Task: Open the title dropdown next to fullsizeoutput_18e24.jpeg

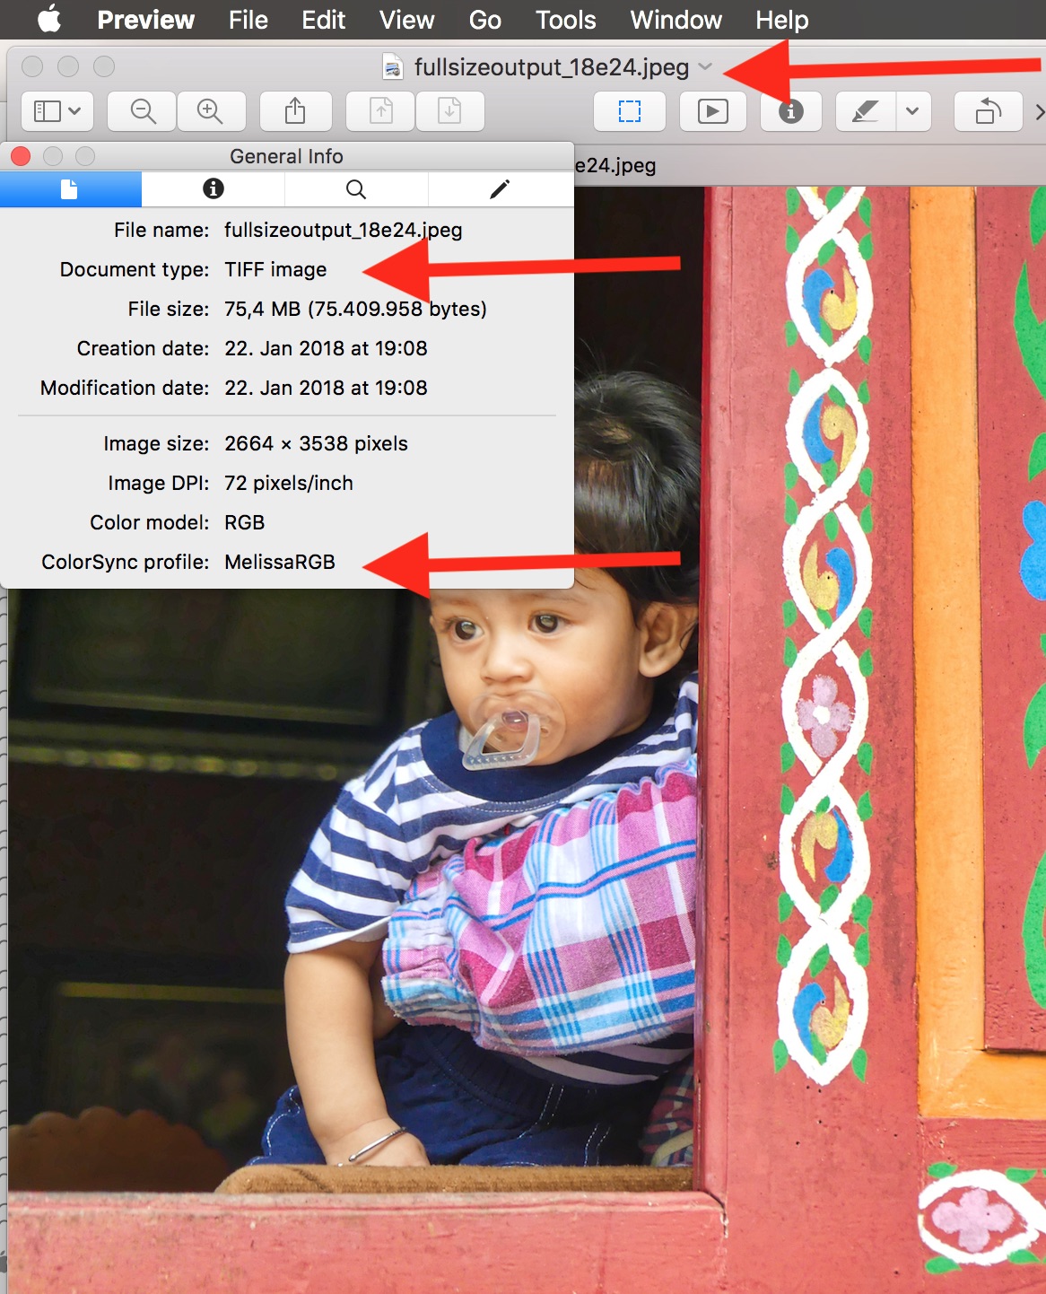Action: [x=705, y=66]
